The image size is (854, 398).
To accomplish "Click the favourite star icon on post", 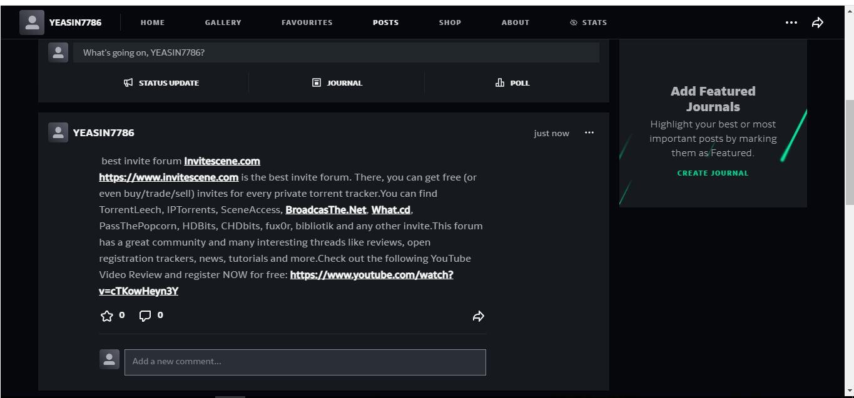I will [x=107, y=316].
